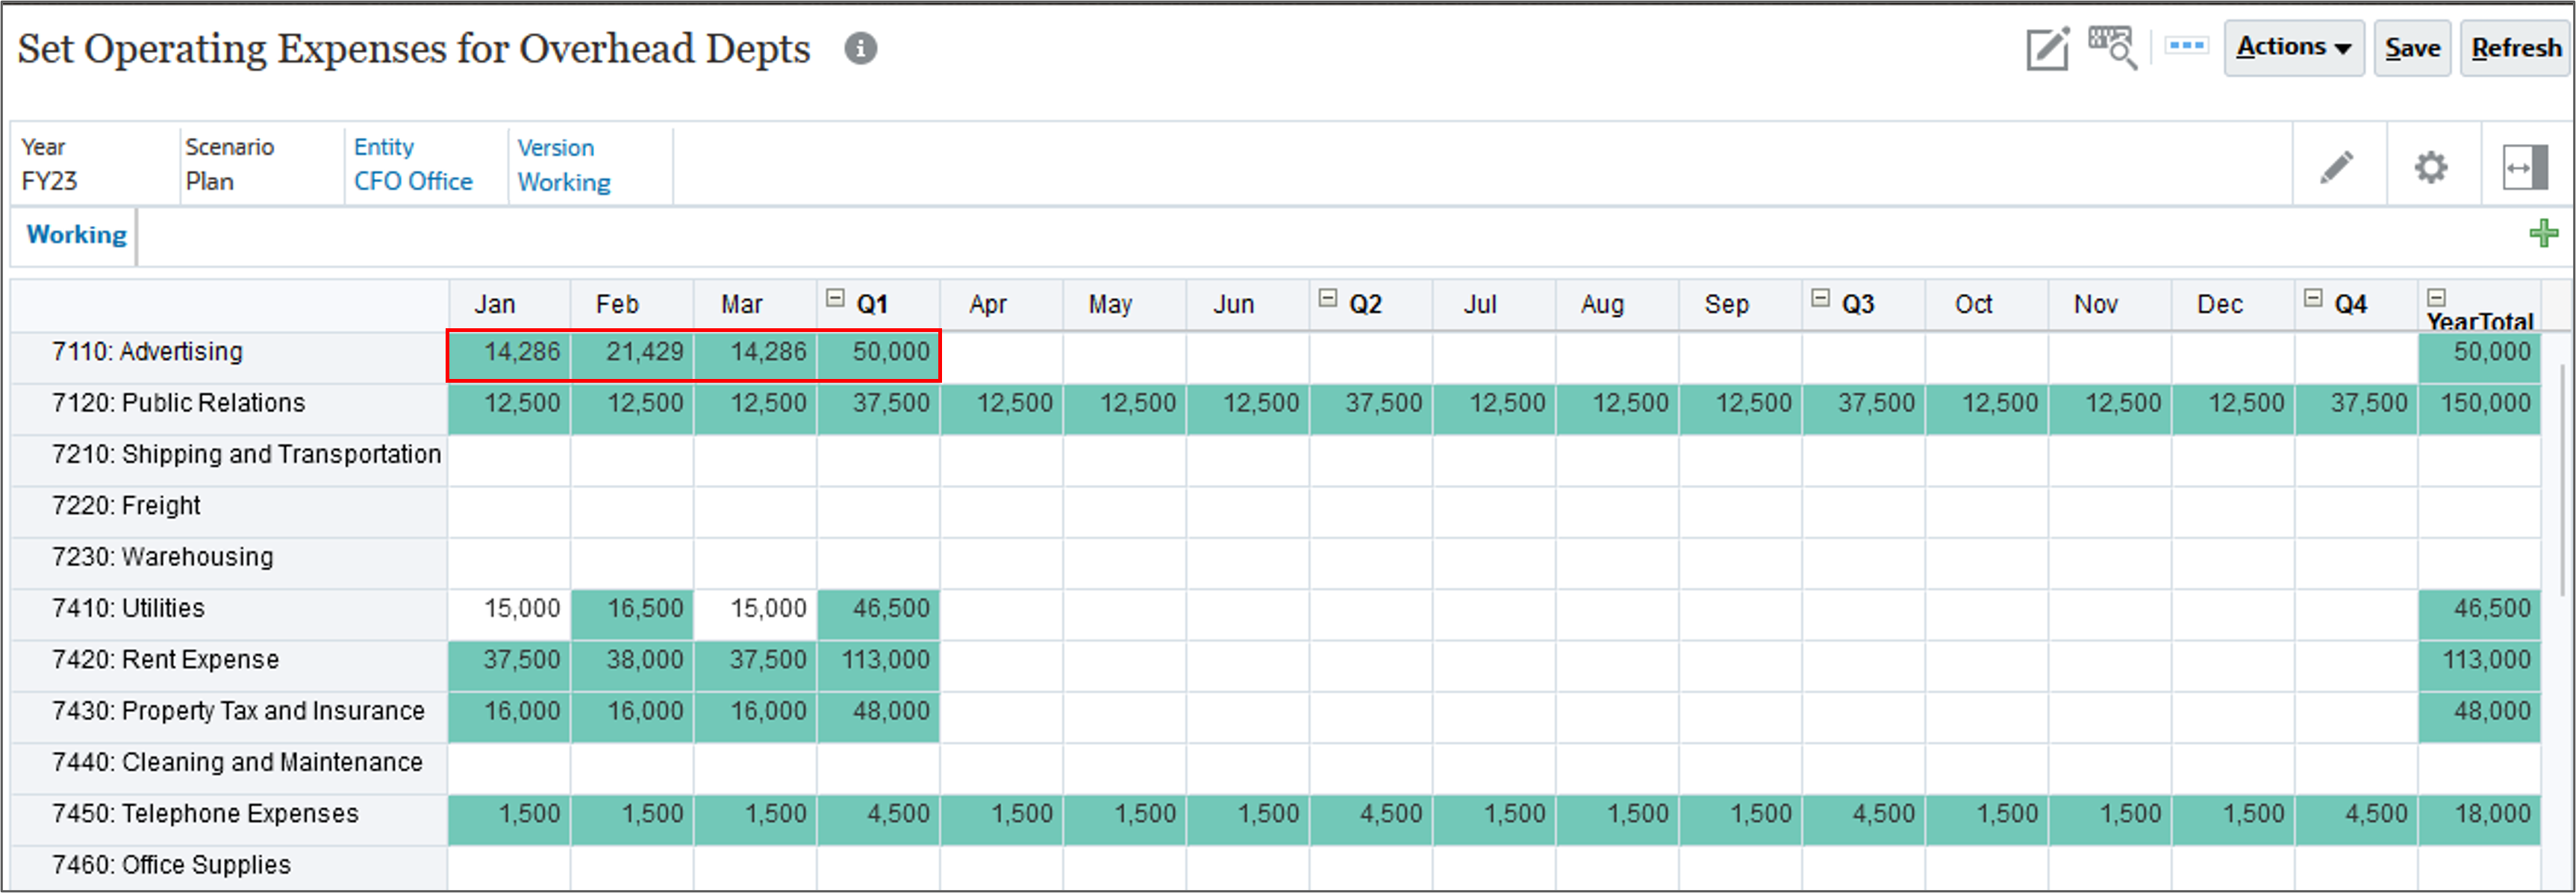
Task: Show form information via the info icon
Action: [861, 48]
